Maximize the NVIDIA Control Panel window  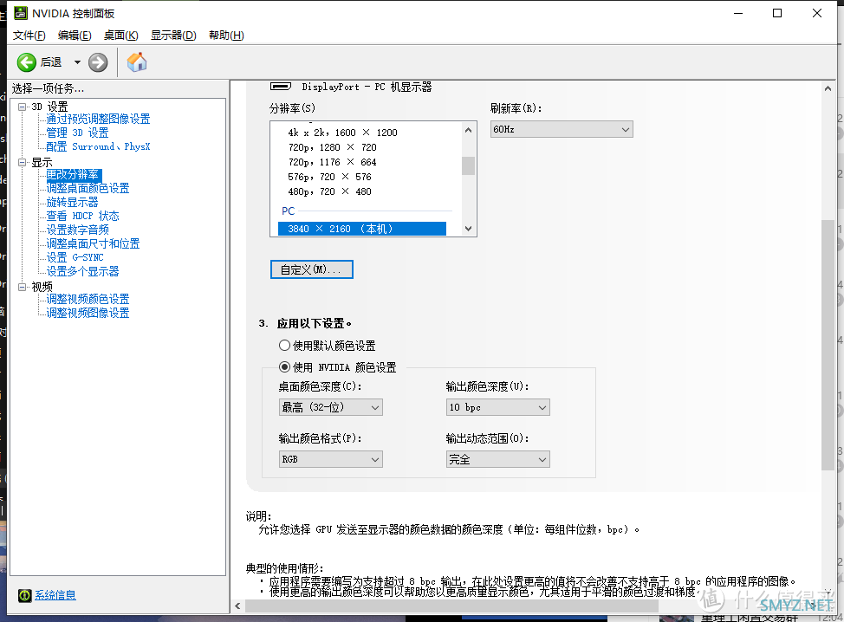click(777, 13)
